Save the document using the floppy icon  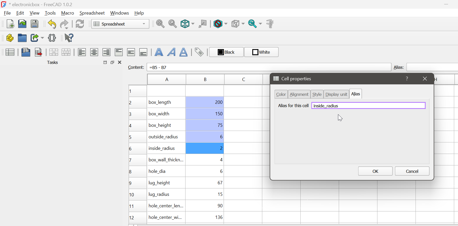click(x=35, y=24)
